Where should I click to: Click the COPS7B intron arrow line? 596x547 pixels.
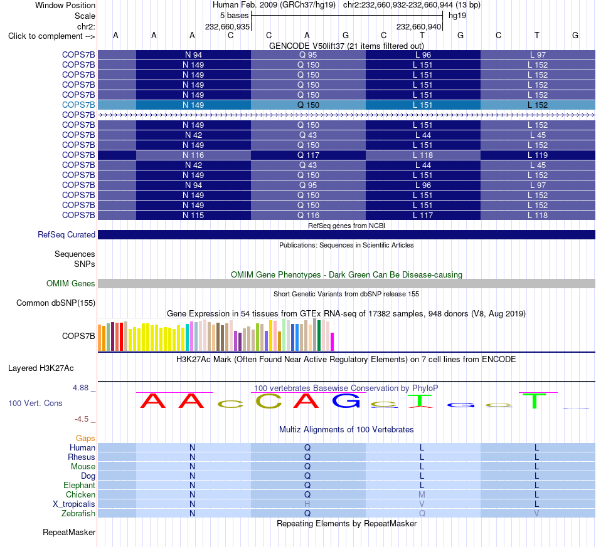click(346, 115)
